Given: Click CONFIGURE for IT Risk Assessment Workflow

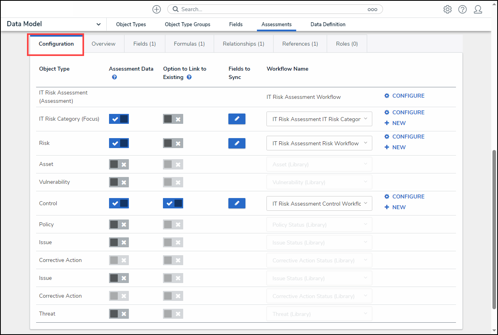Looking at the screenshot, I should click(x=404, y=96).
